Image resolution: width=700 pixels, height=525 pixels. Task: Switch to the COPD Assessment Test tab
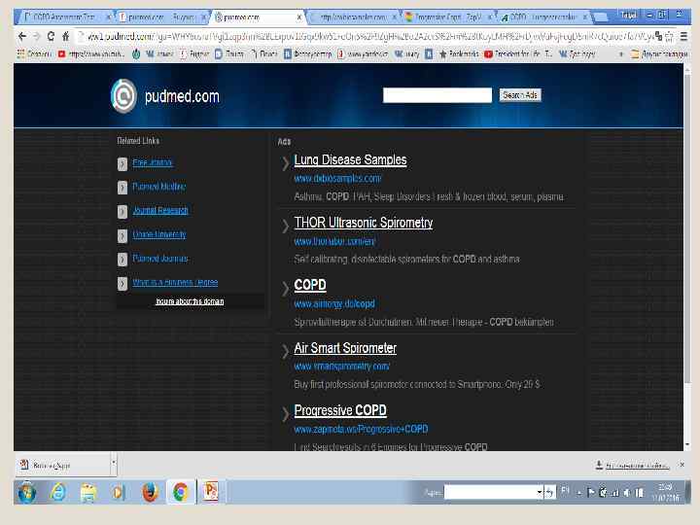[x=65, y=17]
